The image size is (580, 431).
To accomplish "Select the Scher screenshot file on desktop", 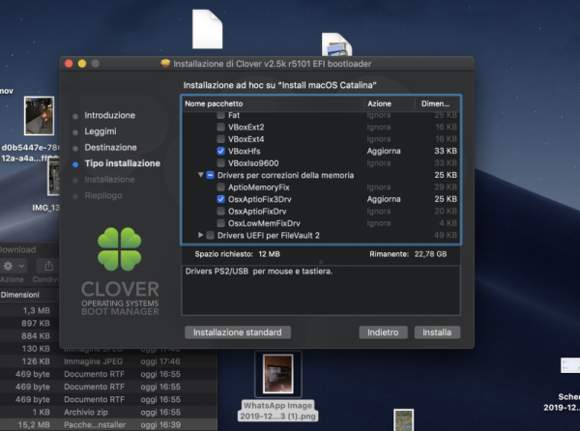I will [570, 365].
